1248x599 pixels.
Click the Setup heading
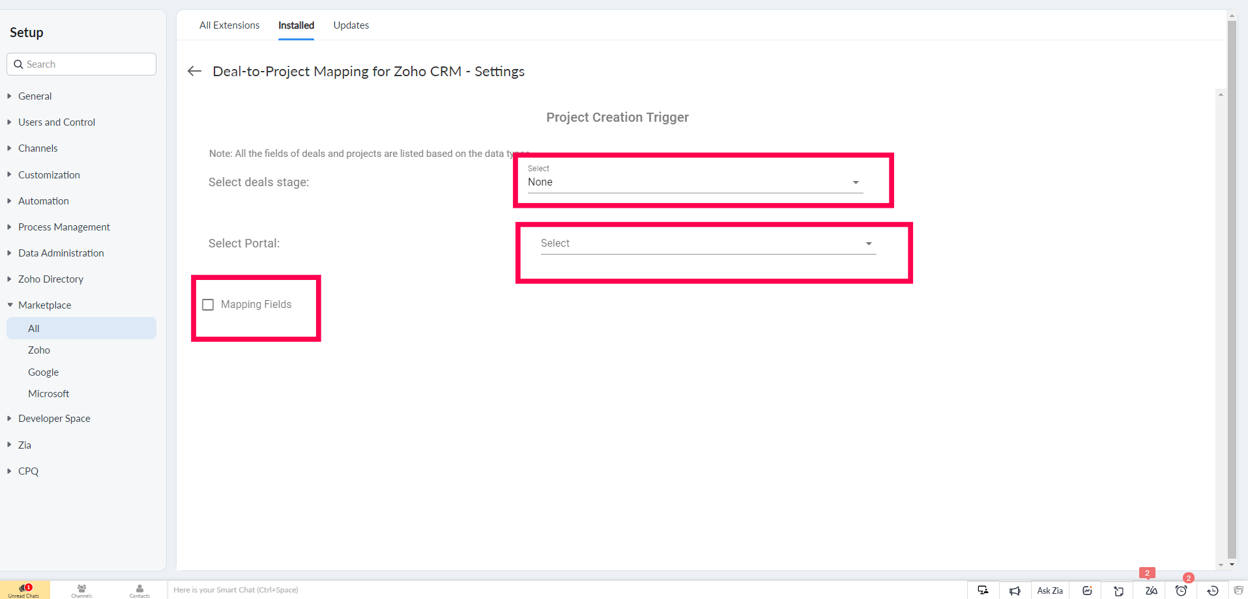27,33
